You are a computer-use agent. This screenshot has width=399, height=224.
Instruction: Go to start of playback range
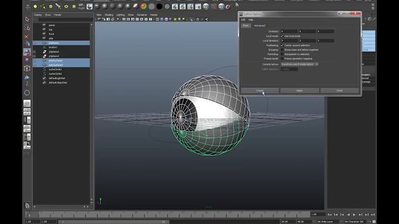(x=330, y=215)
